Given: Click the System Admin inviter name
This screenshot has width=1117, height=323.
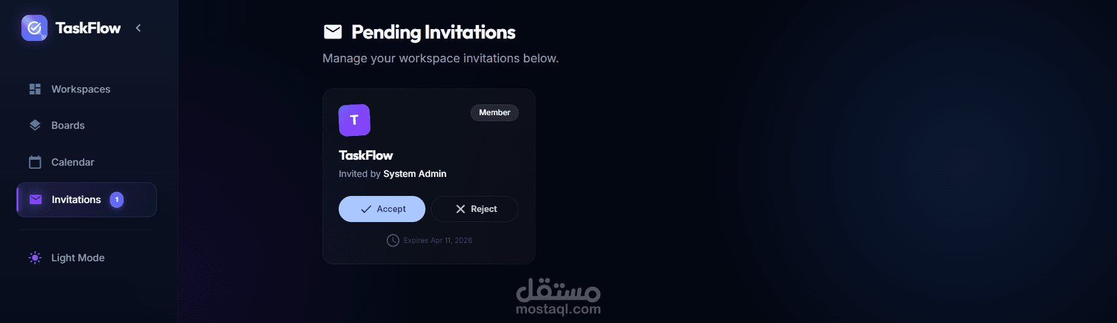Looking at the screenshot, I should [x=415, y=174].
